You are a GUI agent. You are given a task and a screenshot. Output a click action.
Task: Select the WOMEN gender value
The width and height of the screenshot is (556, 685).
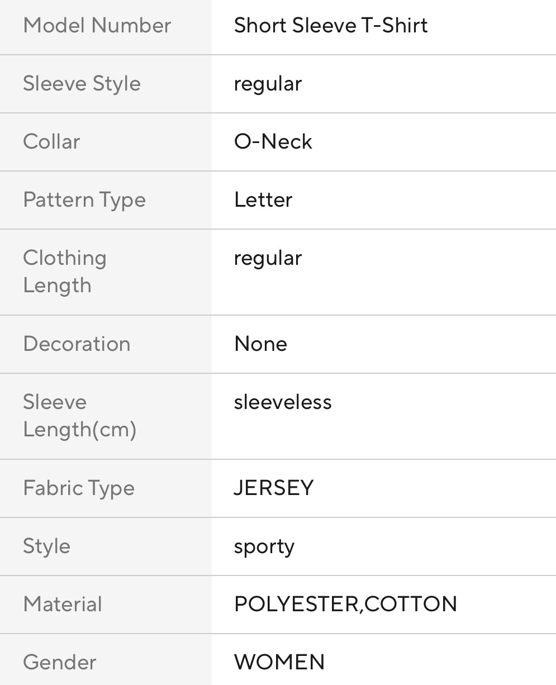pyautogui.click(x=279, y=663)
